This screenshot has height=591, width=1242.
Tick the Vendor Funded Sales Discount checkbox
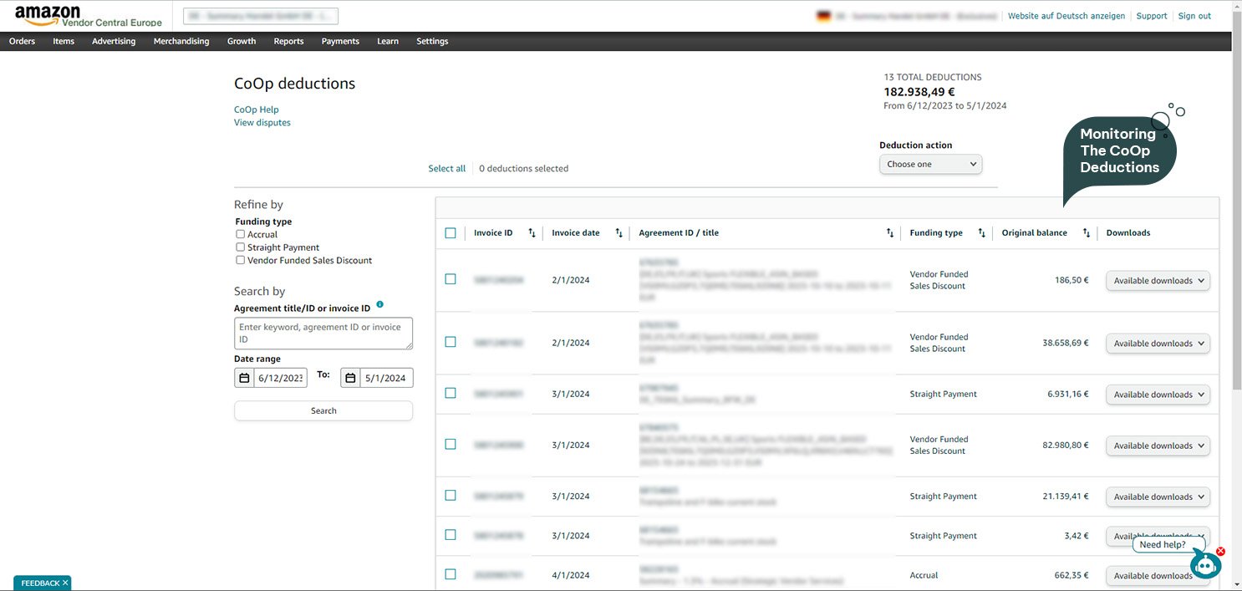tap(241, 260)
